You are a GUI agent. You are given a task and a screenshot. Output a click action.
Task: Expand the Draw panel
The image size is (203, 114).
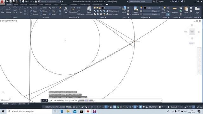15,17
